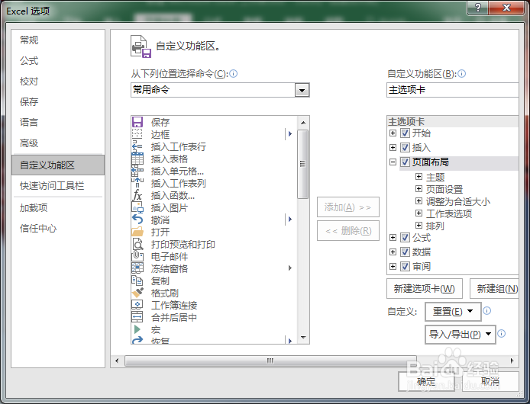
Task: Collapse the 页面布局 tree node
Action: [393, 162]
